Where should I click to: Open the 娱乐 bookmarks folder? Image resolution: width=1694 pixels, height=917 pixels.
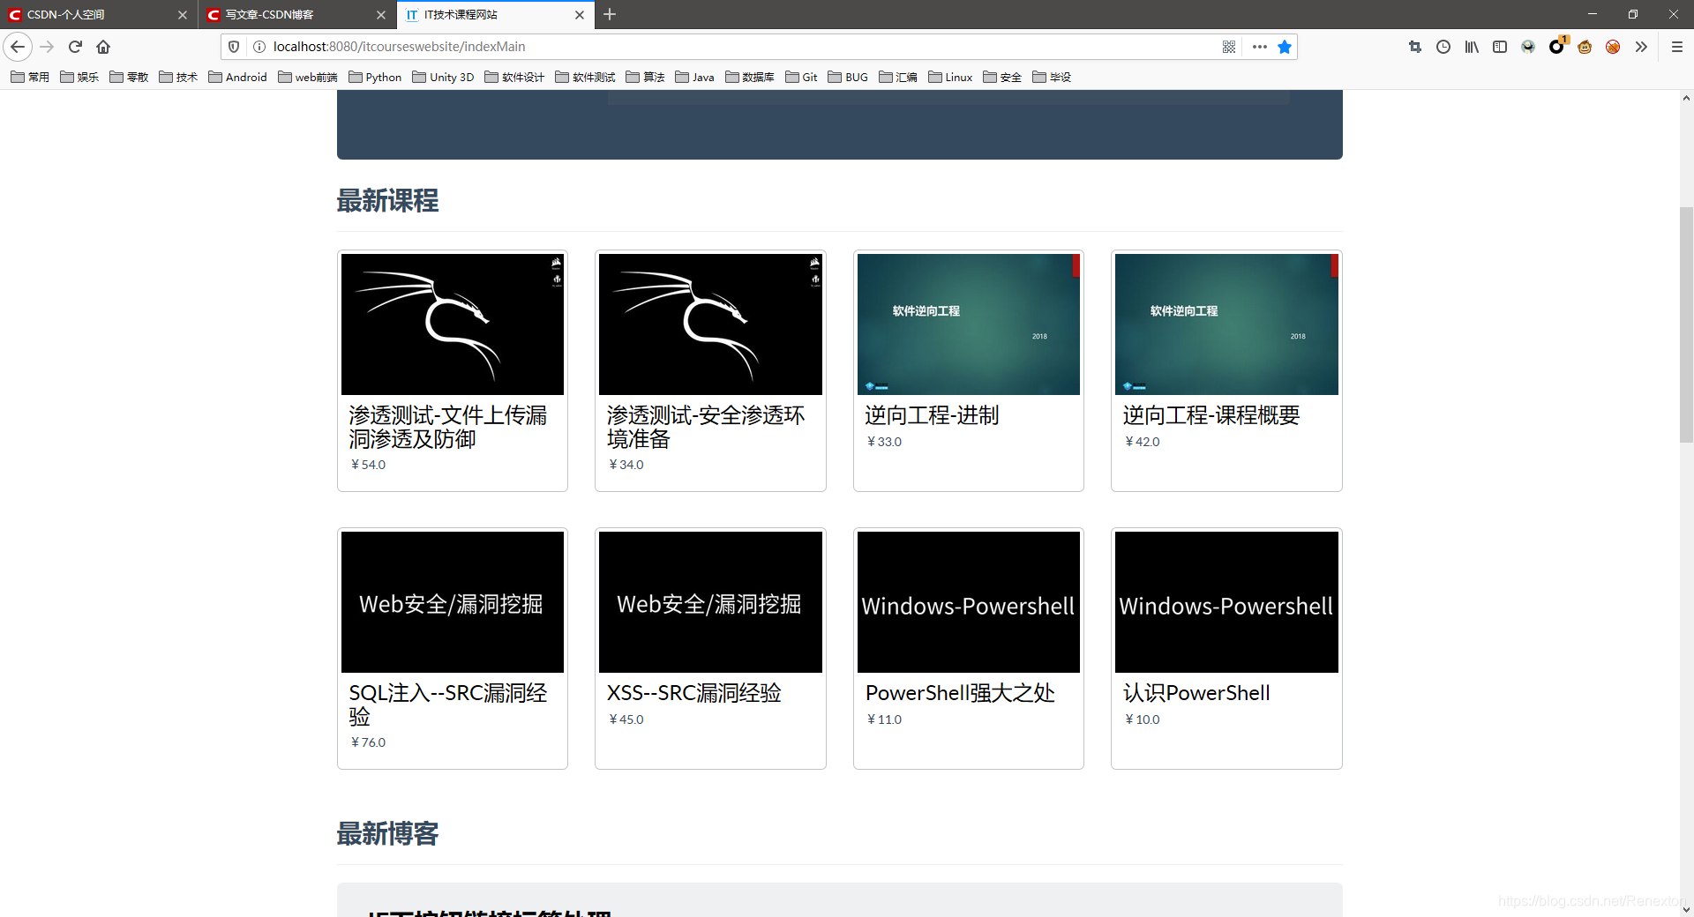click(79, 77)
